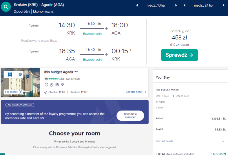The width and height of the screenshot is (228, 157).
Task: Click Become a member button
Action: point(130,116)
